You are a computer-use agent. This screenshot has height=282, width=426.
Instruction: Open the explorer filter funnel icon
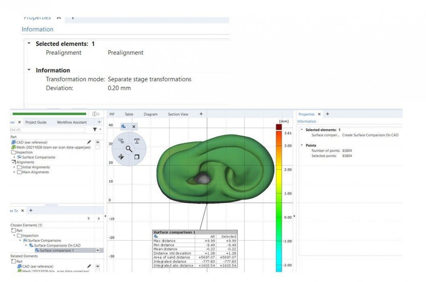95,129
